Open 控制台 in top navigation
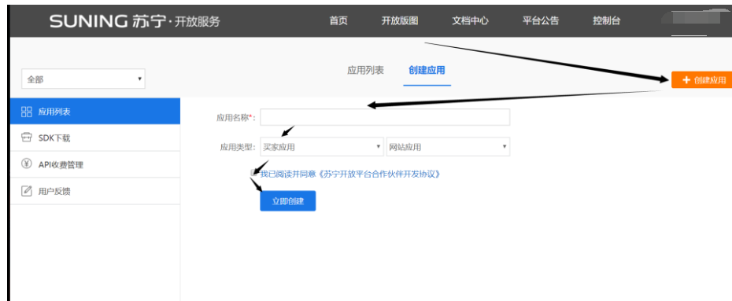The image size is (732, 301). coord(606,20)
